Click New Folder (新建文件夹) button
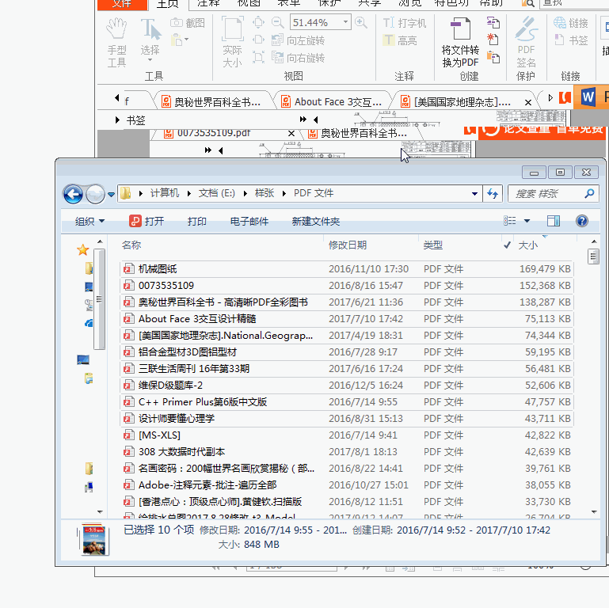The image size is (609, 608). 315,222
